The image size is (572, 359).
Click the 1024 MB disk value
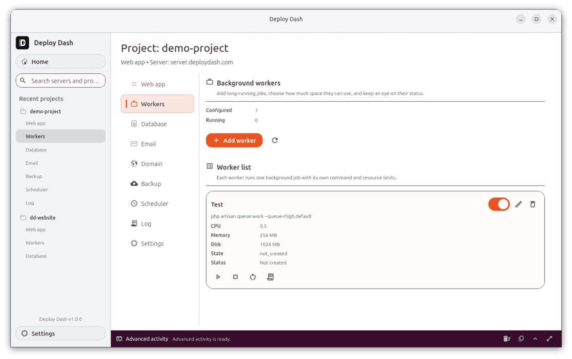pos(270,245)
